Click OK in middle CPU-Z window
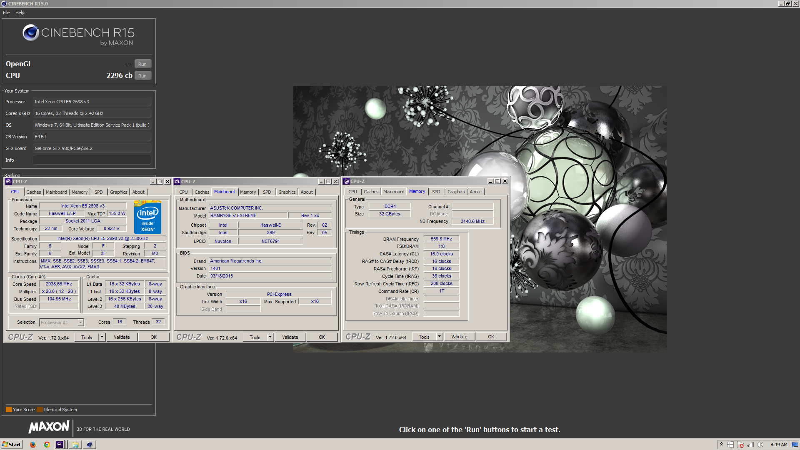Image resolution: width=800 pixels, height=450 pixels. tap(322, 337)
